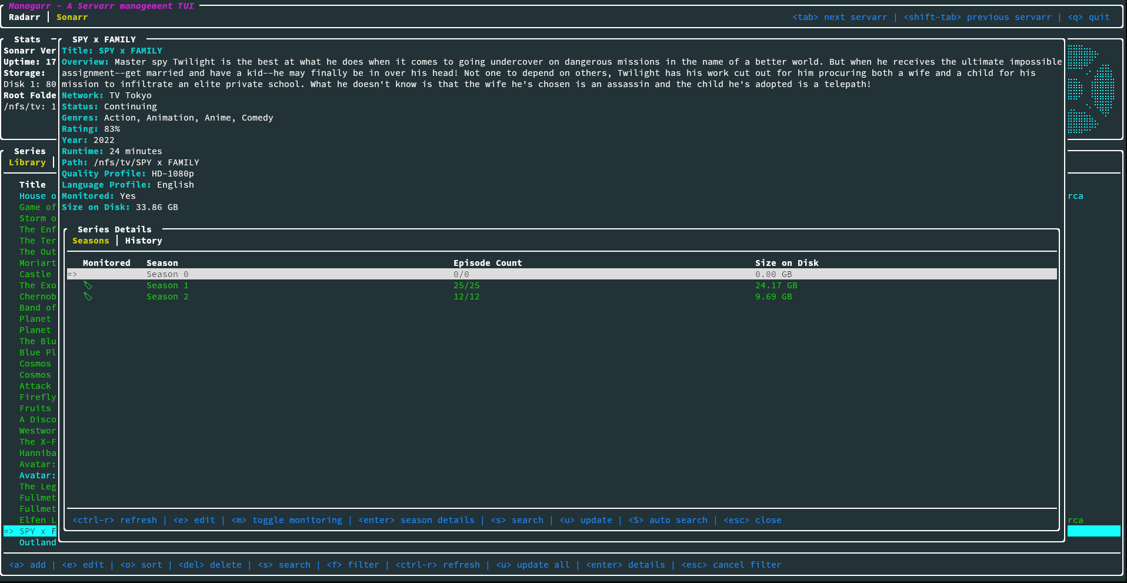Screen dimensions: 1127x583
Task: Select Firefly in the series list
Action: tap(38, 397)
